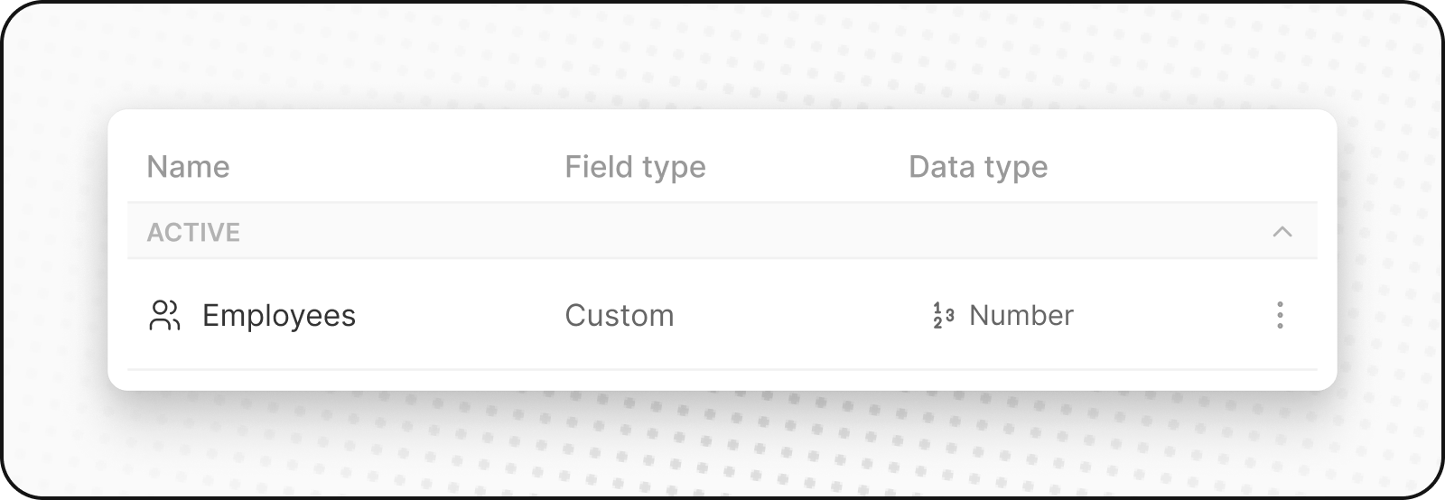
Task: Open the three-dot menu for Employees
Action: (x=1280, y=315)
